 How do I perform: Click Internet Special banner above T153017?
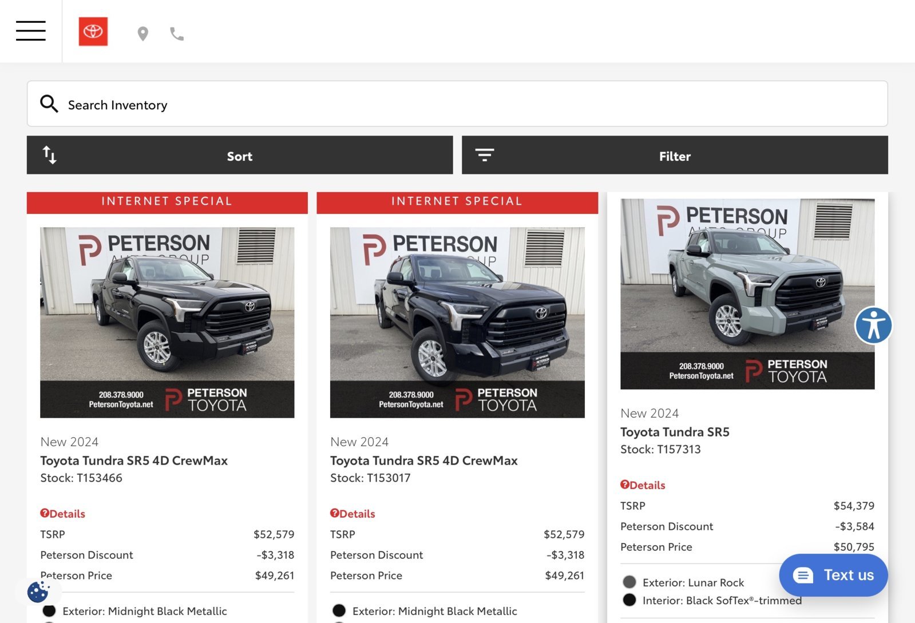point(457,202)
